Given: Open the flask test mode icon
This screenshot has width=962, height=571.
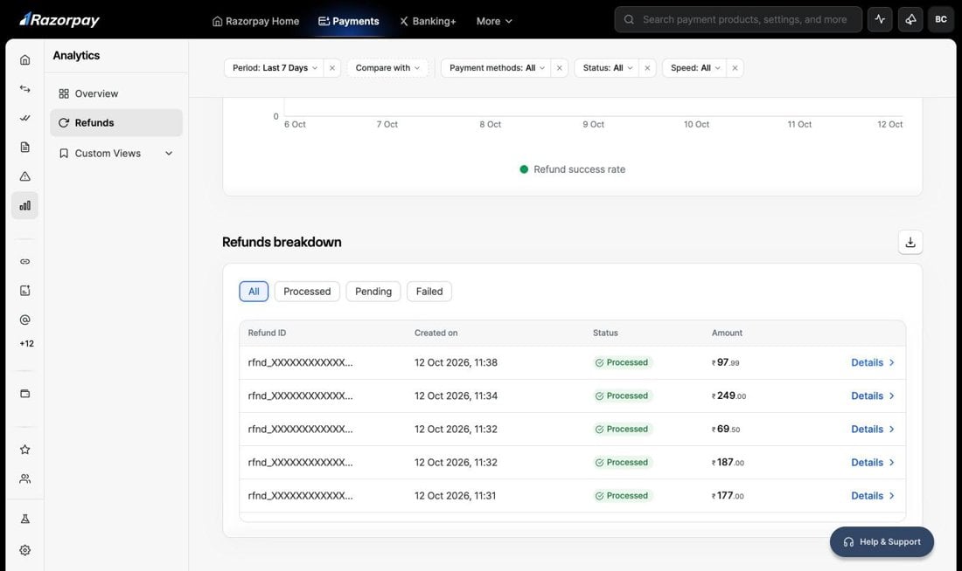Looking at the screenshot, I should coord(24,519).
